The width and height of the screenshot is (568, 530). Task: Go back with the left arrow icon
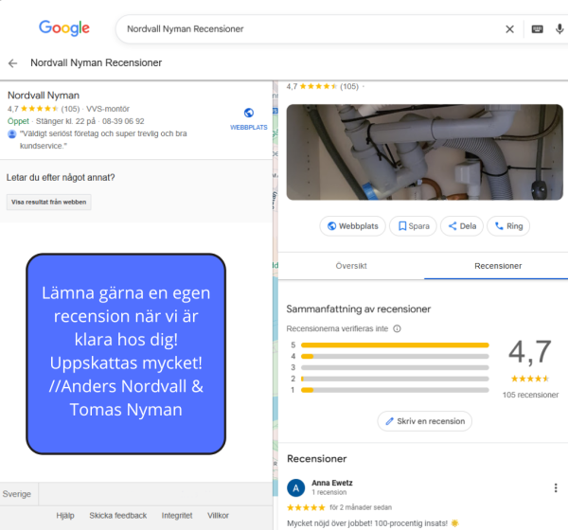click(x=12, y=63)
